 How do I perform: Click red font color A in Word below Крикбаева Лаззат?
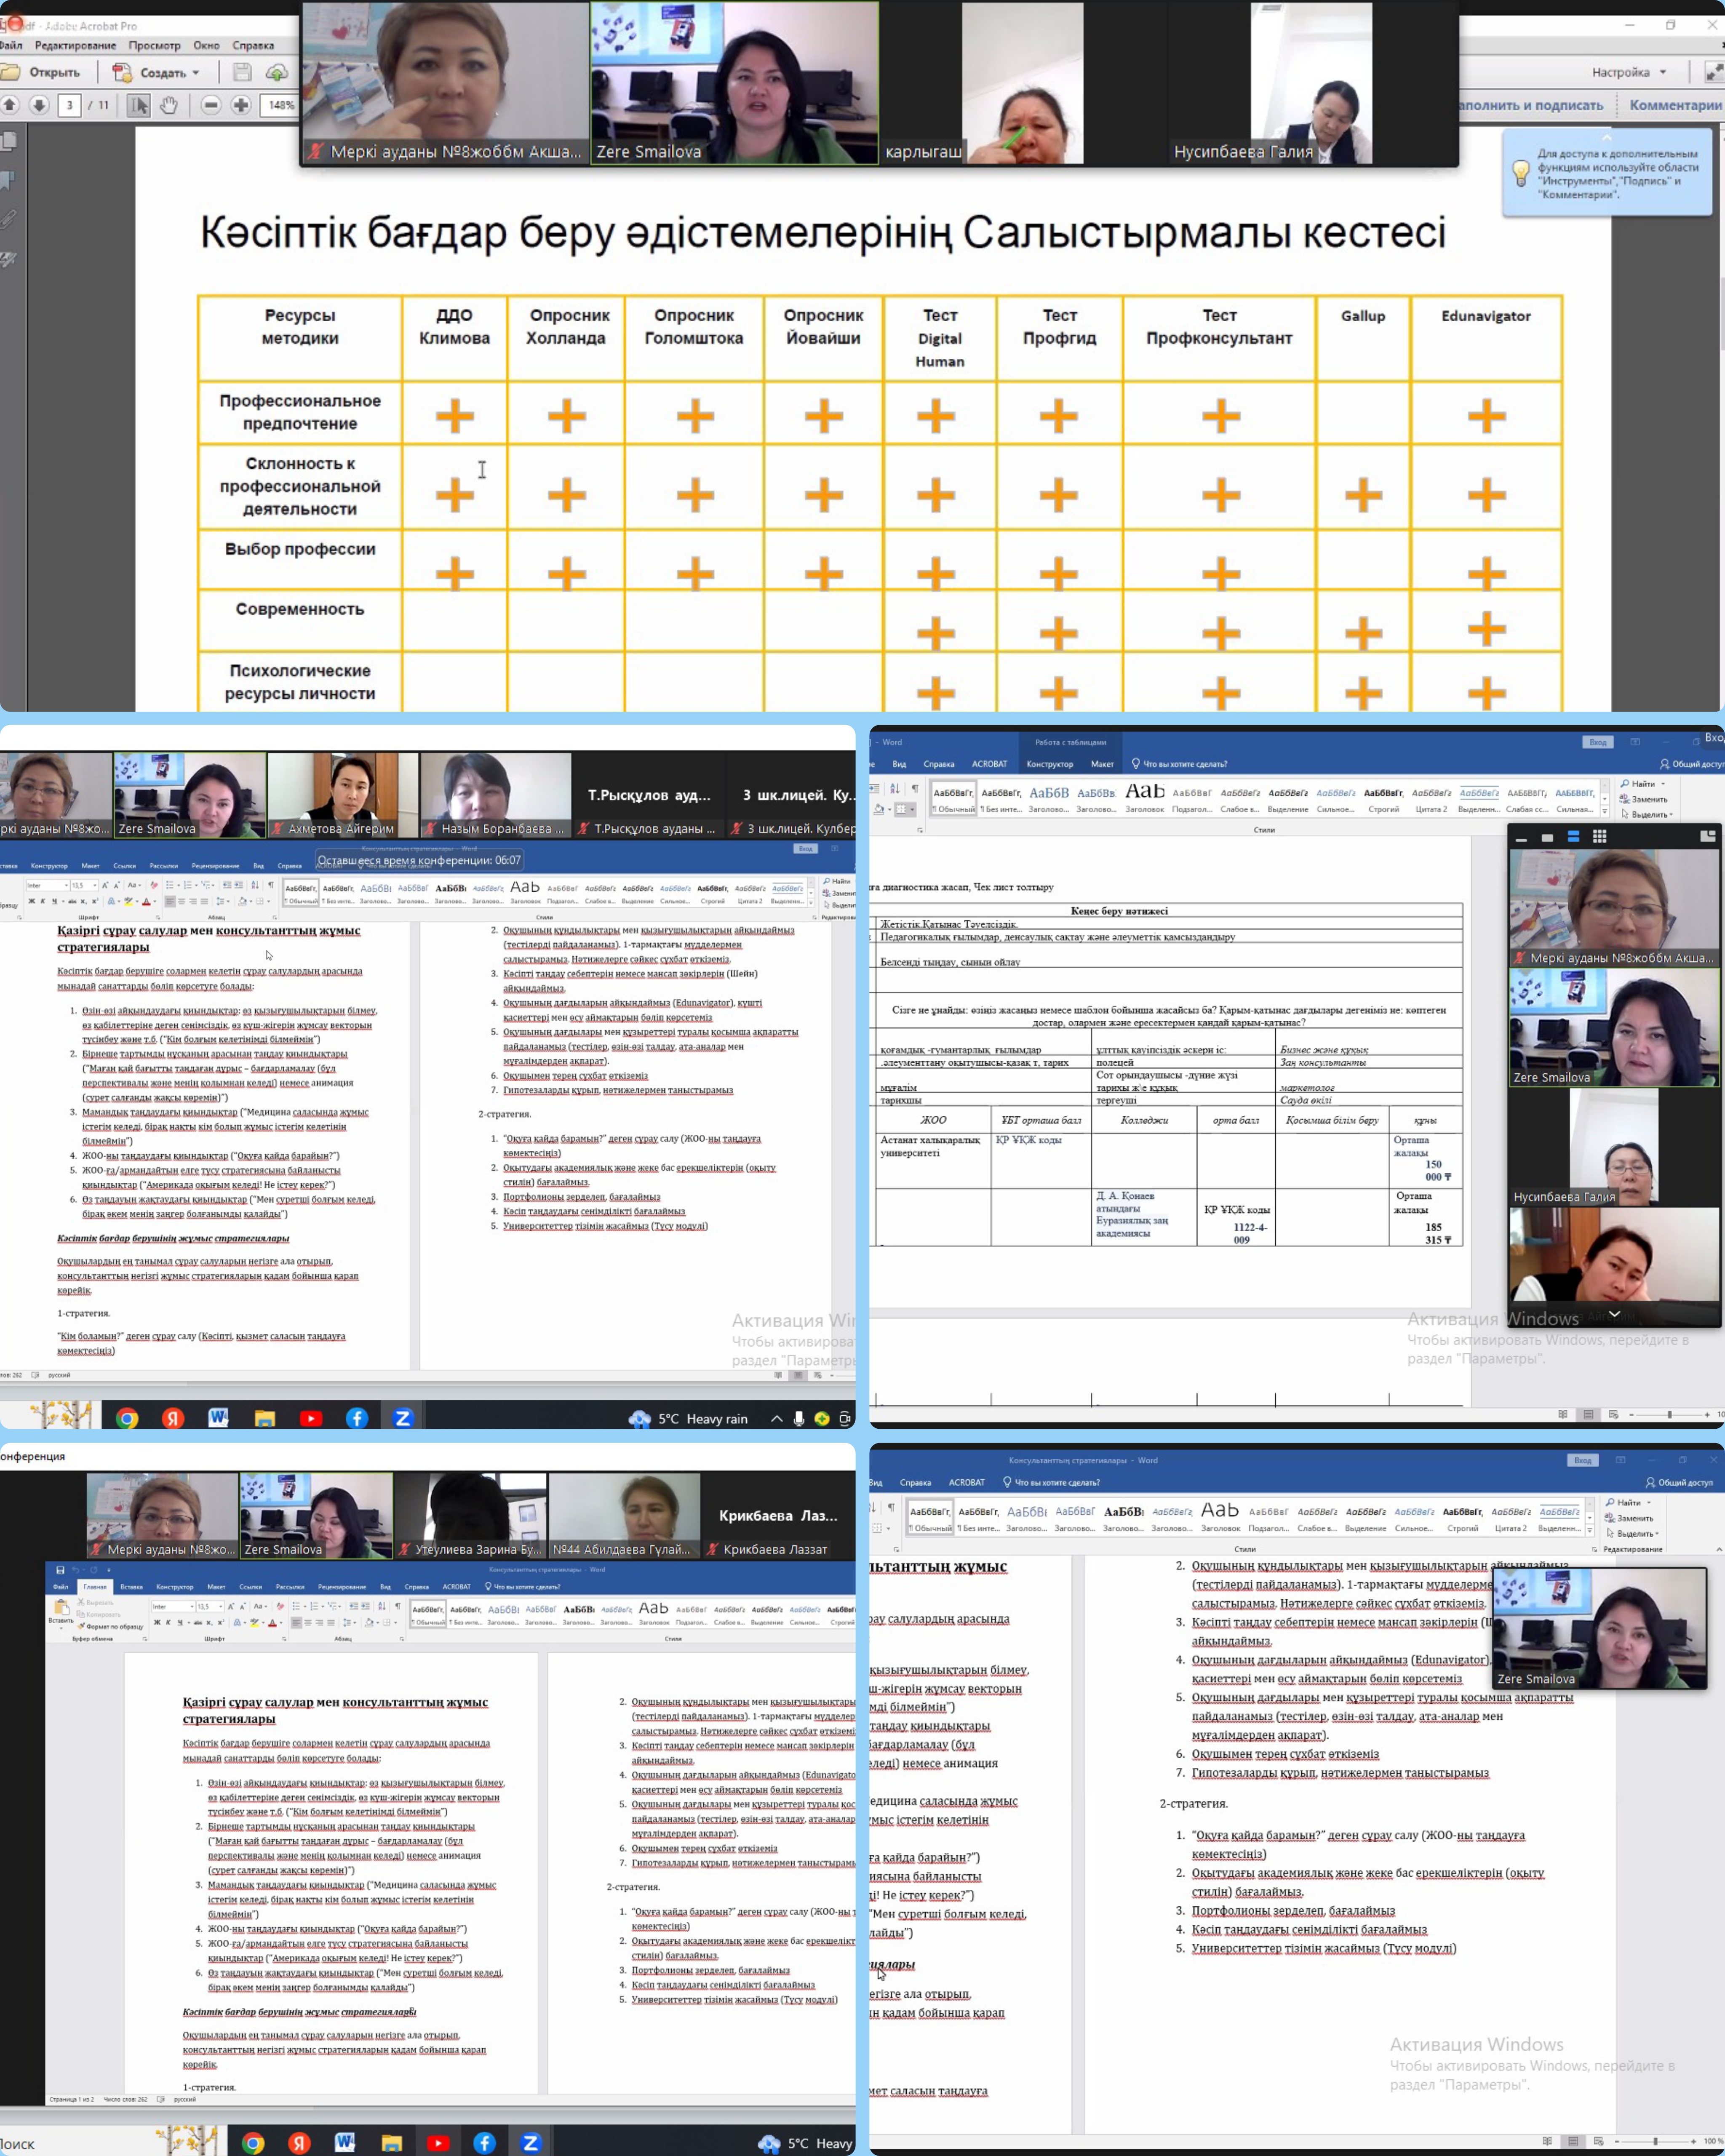272,1623
